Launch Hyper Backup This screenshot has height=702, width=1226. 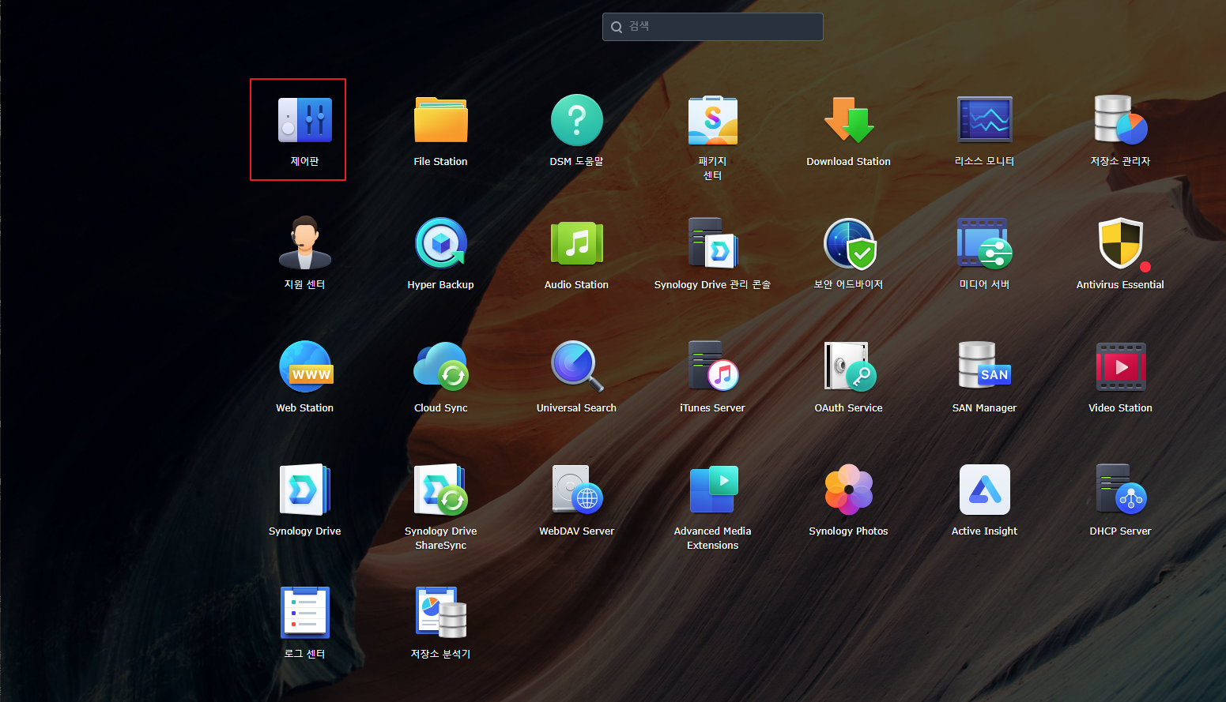pyautogui.click(x=441, y=243)
